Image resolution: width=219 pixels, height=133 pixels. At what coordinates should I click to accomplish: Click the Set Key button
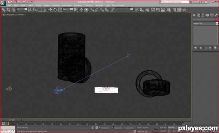[163, 131]
